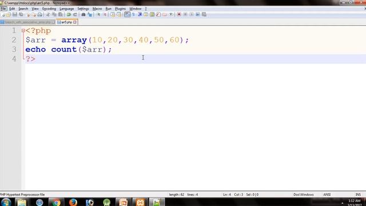Click the 'array' keyword on line 2

[74, 40]
